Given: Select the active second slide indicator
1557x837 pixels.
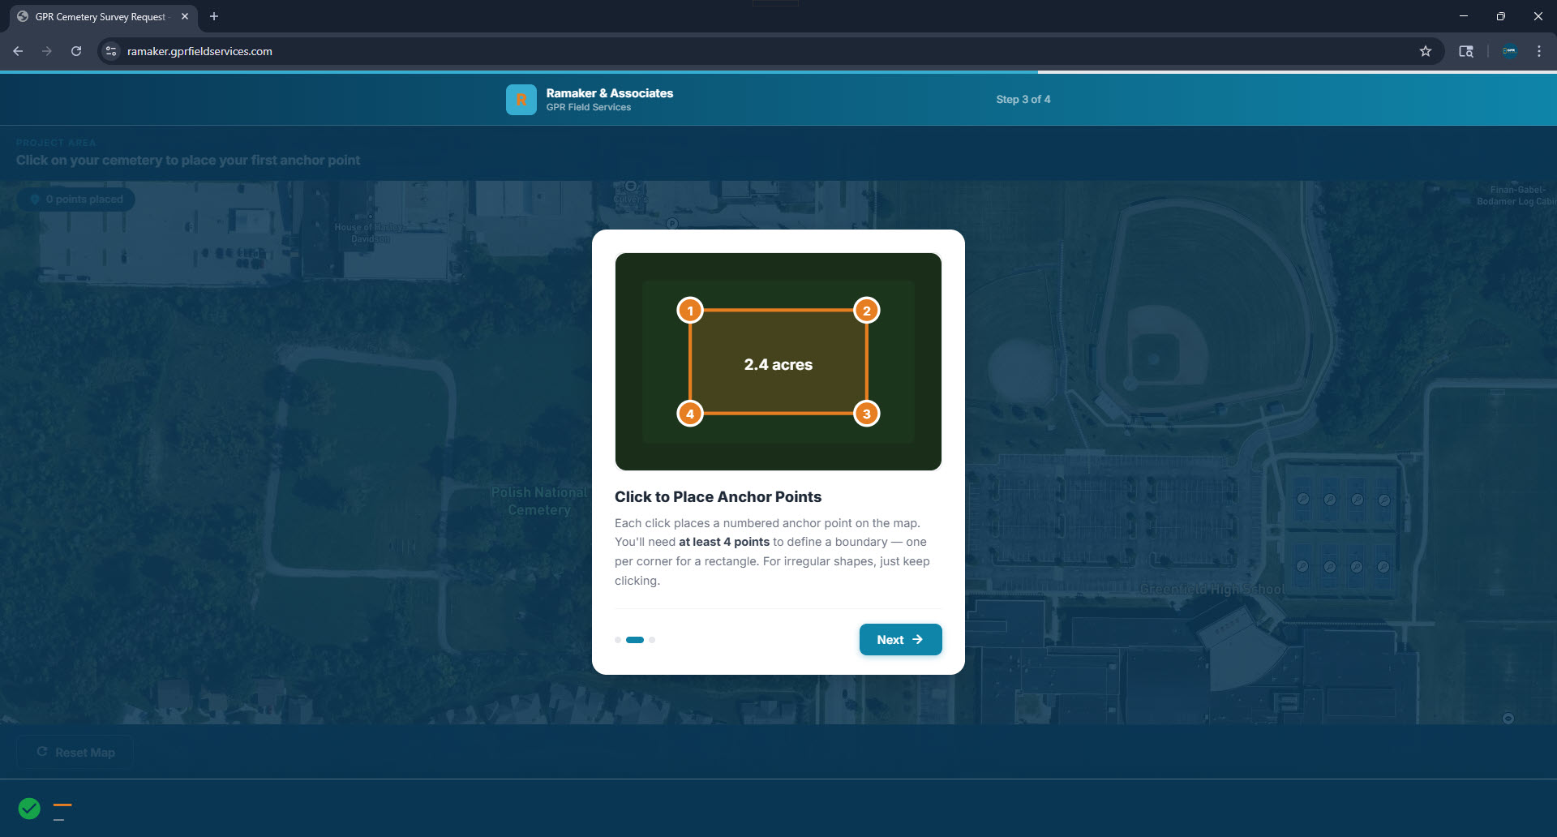Looking at the screenshot, I should click(x=635, y=640).
